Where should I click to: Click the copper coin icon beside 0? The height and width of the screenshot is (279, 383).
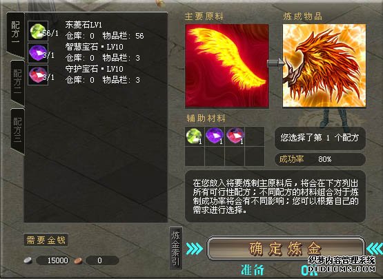pyautogui.click(x=78, y=260)
